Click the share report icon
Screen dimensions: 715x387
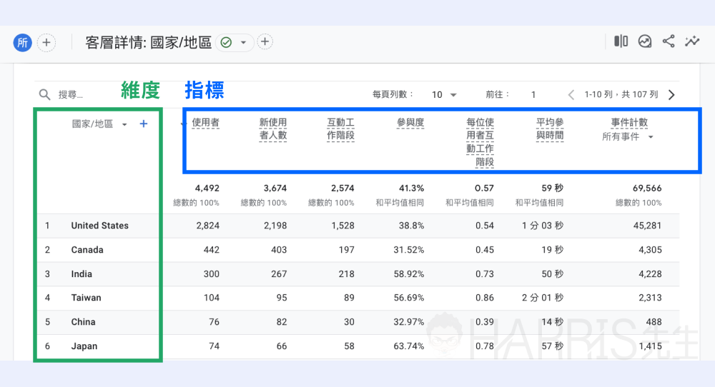coord(669,41)
